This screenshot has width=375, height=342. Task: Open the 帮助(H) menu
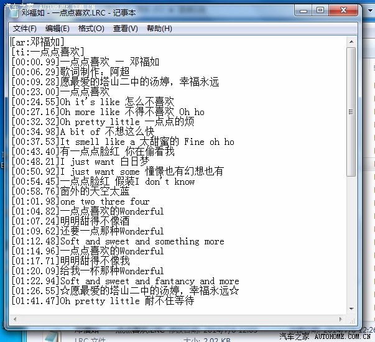pos(159,29)
